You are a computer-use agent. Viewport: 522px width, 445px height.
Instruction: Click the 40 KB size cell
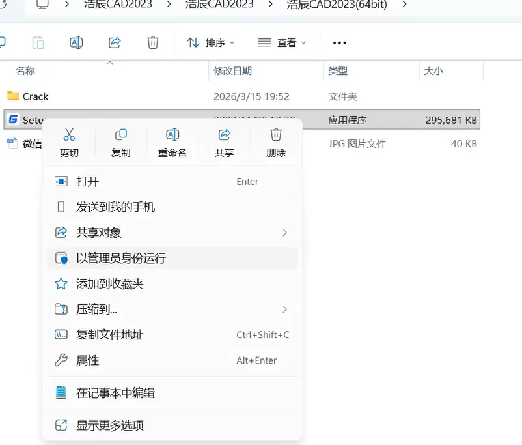(463, 144)
